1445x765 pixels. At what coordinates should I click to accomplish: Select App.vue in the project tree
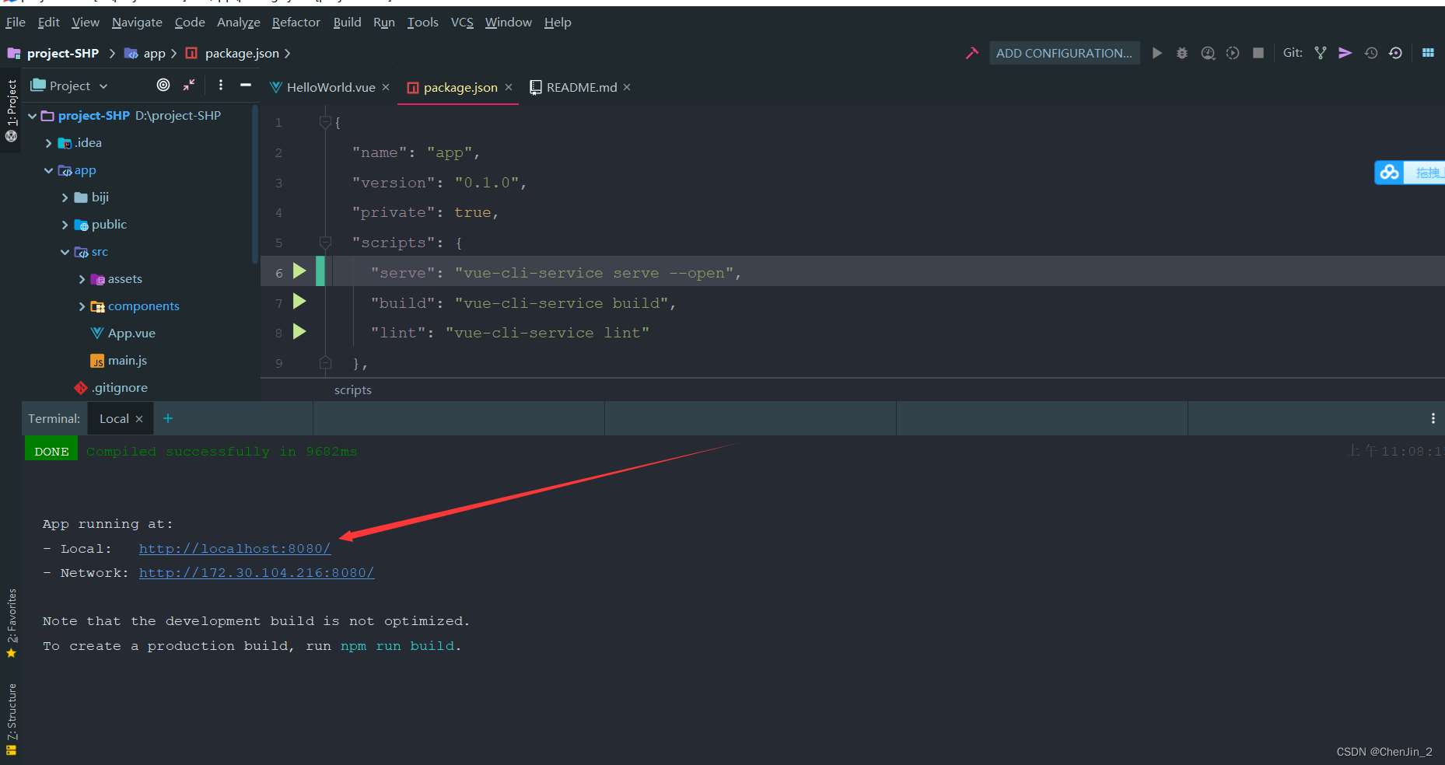click(131, 333)
